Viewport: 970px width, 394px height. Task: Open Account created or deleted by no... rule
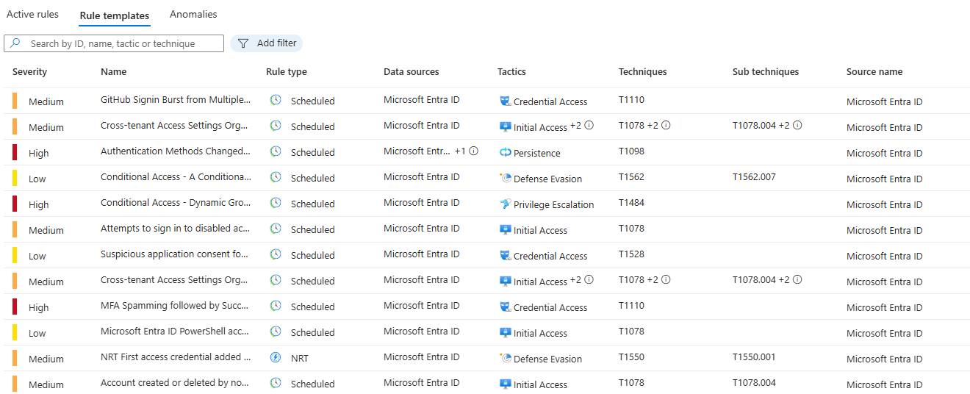(176, 382)
